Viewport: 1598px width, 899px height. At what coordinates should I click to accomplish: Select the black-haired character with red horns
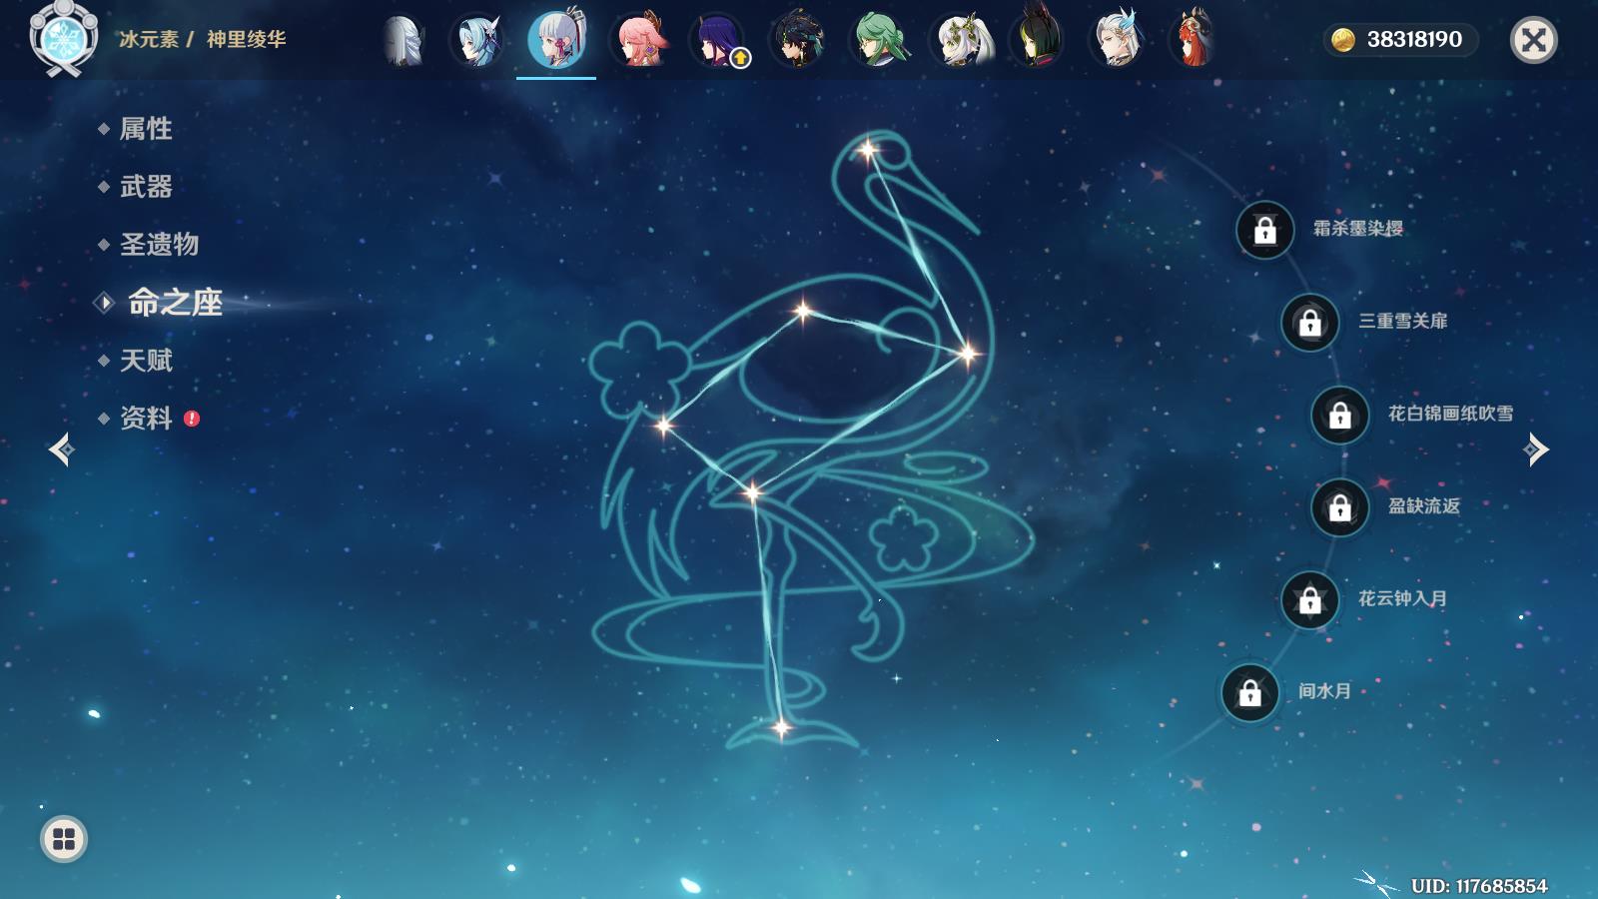[x=1037, y=38]
